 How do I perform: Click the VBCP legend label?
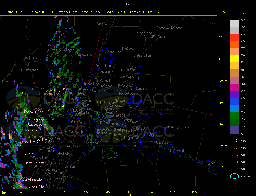tap(245, 141)
